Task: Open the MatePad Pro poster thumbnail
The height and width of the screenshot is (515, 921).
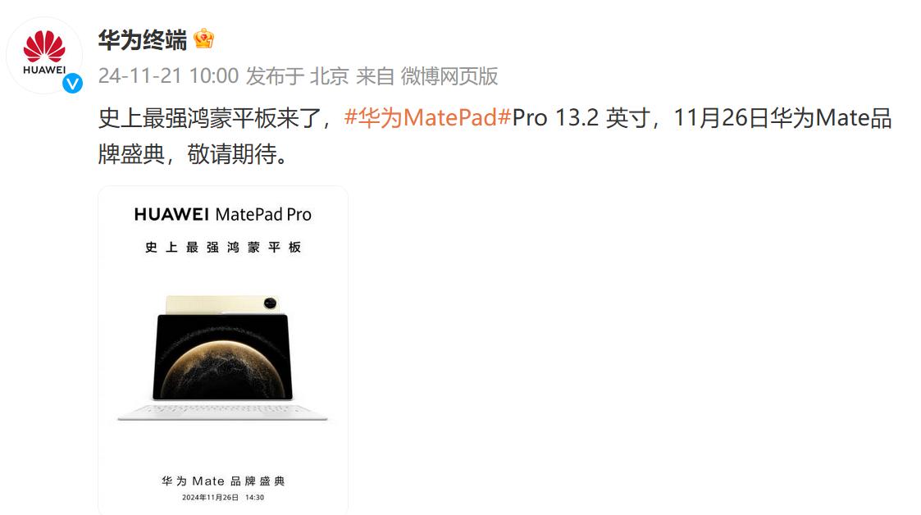Action: [223, 350]
